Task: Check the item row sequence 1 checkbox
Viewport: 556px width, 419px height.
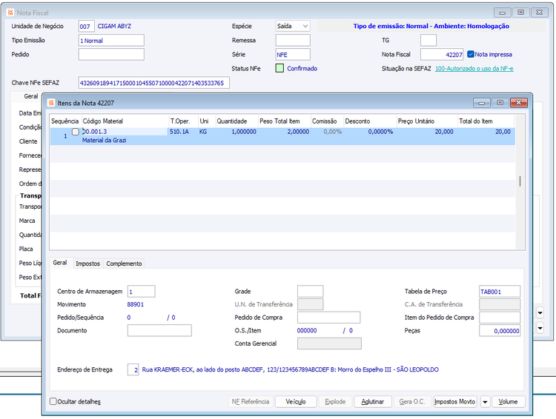Action: [x=75, y=132]
